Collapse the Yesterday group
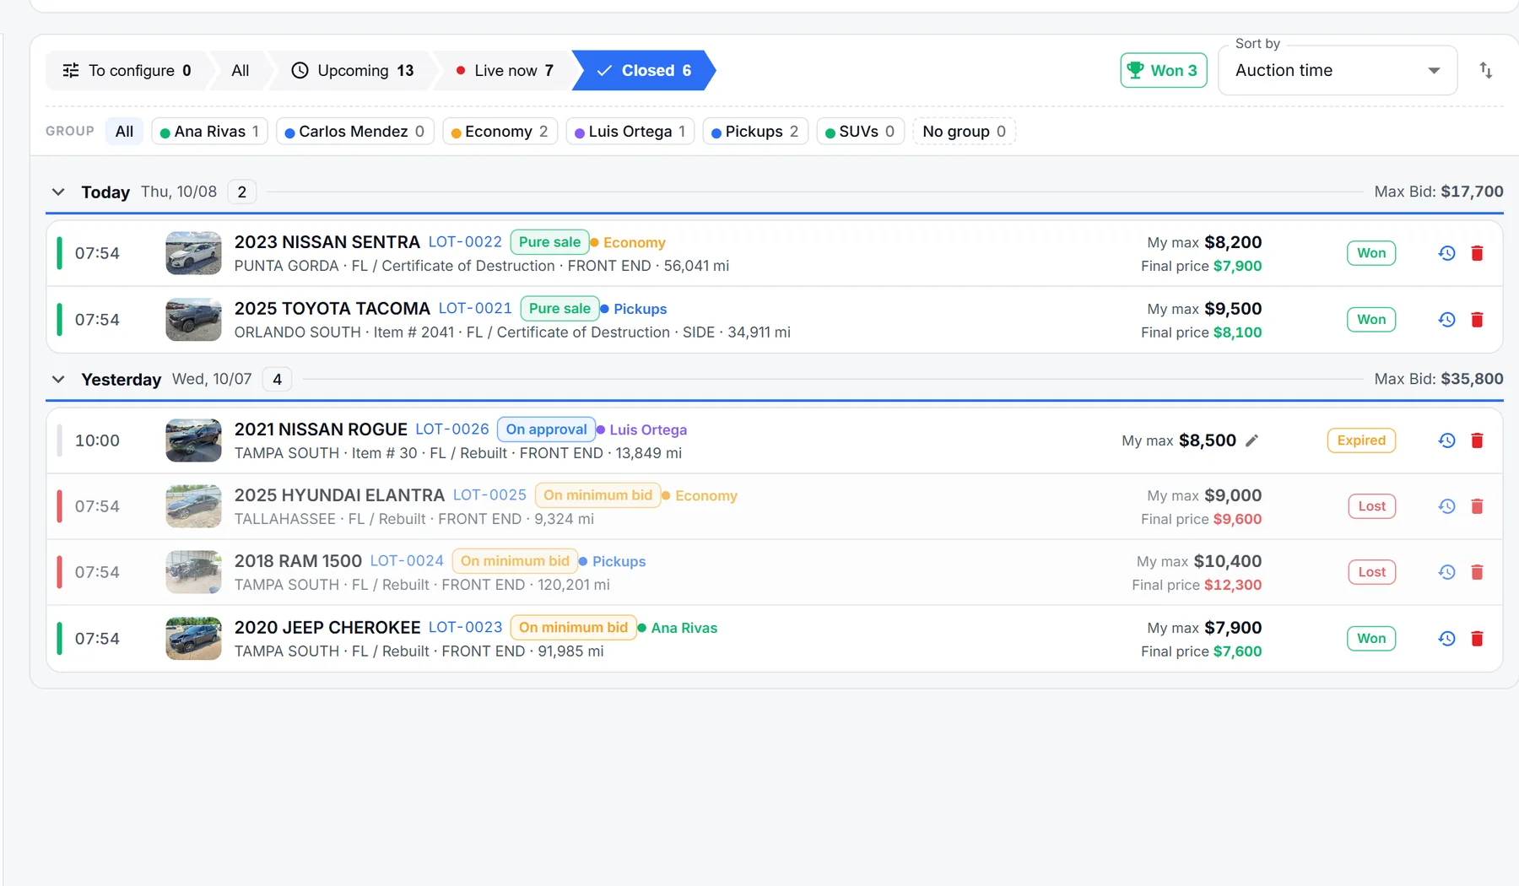 [x=58, y=379]
